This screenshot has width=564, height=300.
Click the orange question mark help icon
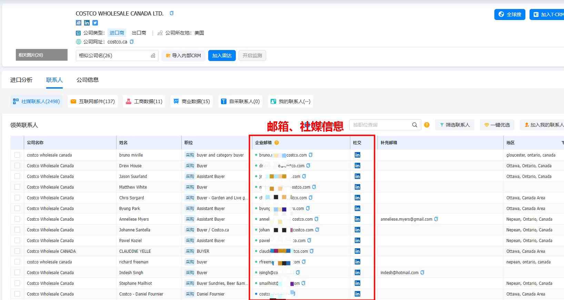[x=427, y=125]
